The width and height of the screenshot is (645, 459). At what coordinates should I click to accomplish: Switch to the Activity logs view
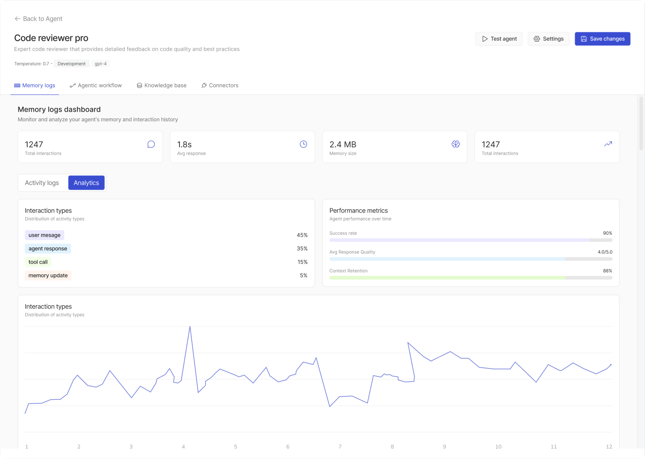click(42, 183)
